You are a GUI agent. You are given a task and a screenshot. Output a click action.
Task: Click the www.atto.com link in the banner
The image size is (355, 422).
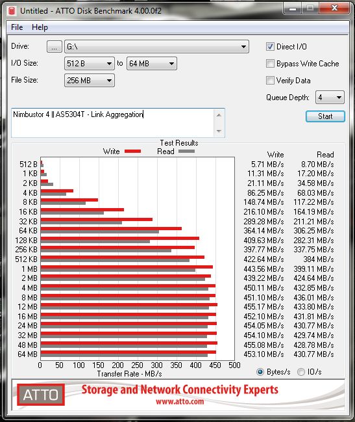180,402
